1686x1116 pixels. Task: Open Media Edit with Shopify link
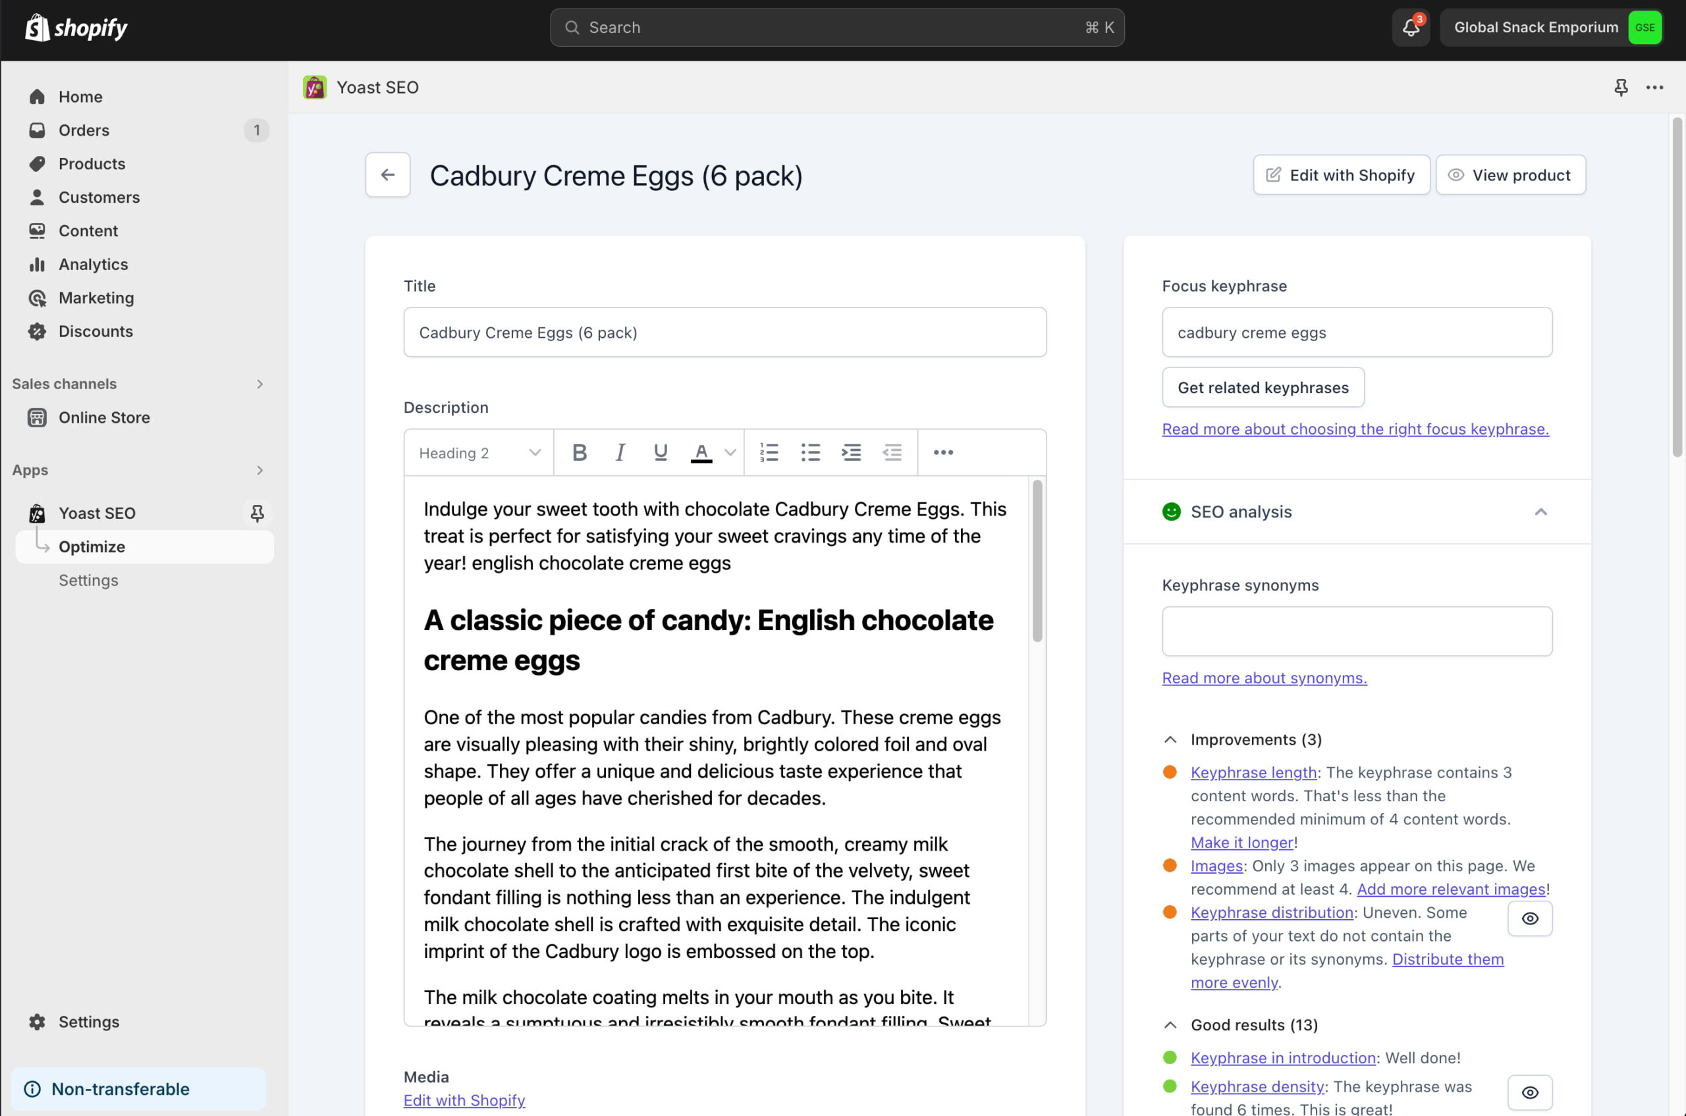(464, 1100)
